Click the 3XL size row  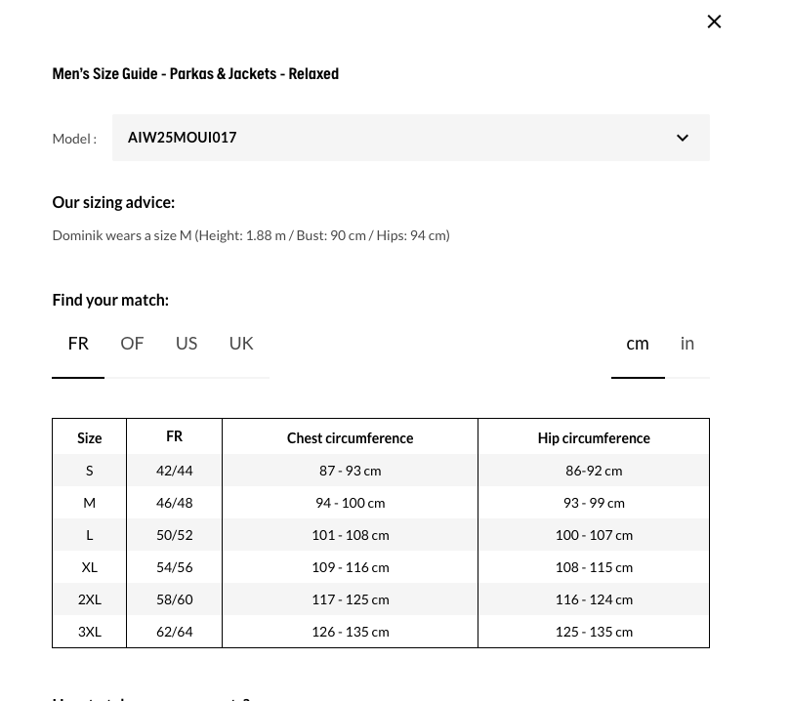pos(89,632)
